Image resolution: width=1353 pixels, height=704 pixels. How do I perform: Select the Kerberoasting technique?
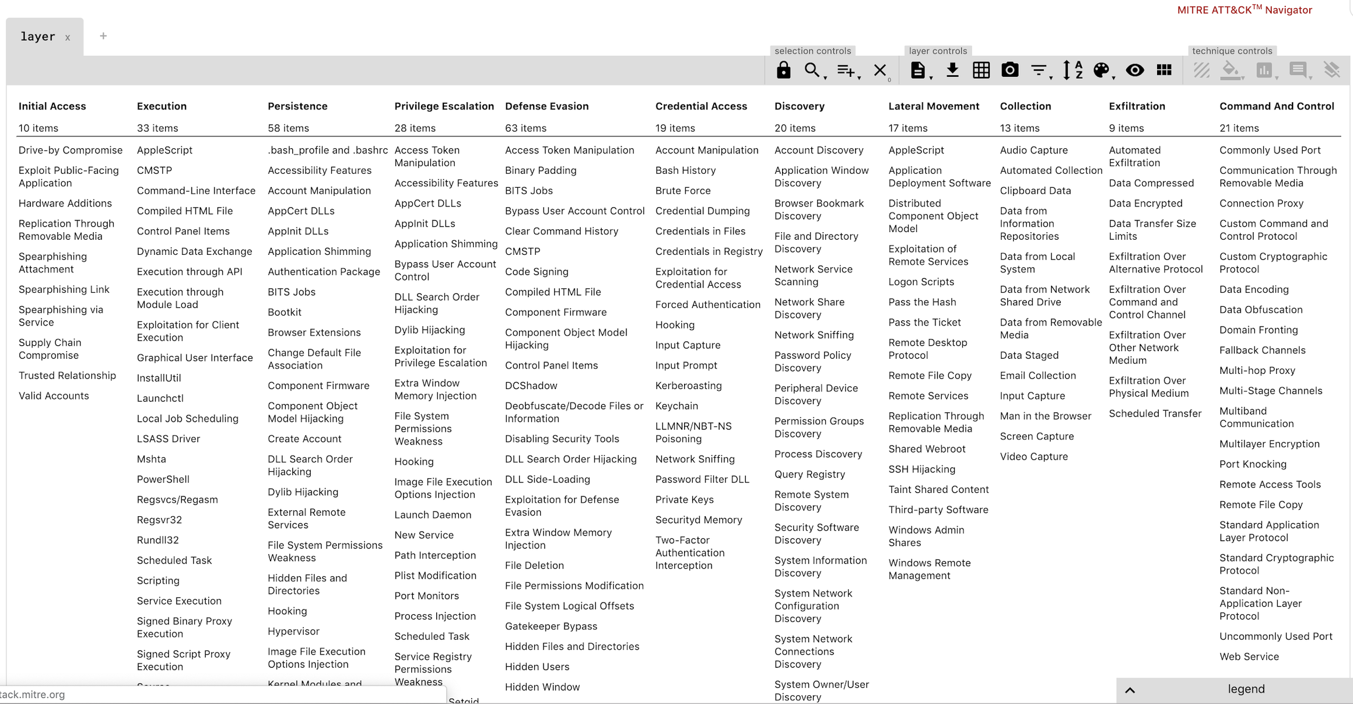click(688, 386)
